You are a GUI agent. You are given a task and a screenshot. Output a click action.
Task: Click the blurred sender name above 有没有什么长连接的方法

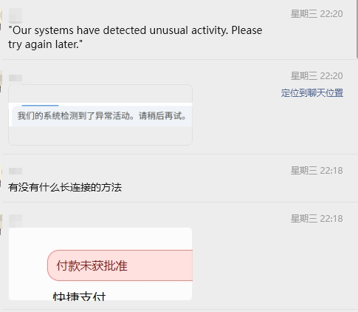16,171
